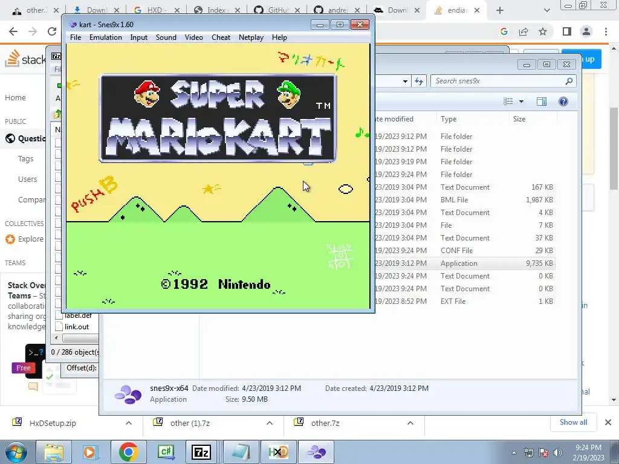Expand options for other (1).7z download
The width and height of the screenshot is (619, 464).
click(269, 423)
